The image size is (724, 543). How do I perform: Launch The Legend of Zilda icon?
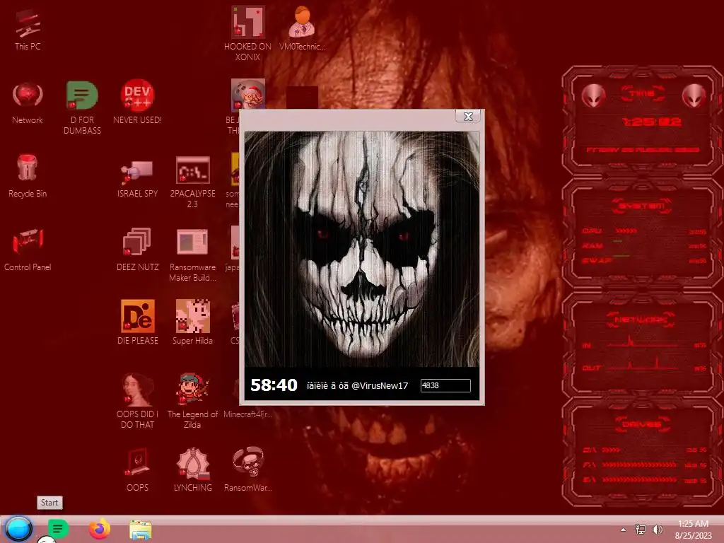click(192, 401)
